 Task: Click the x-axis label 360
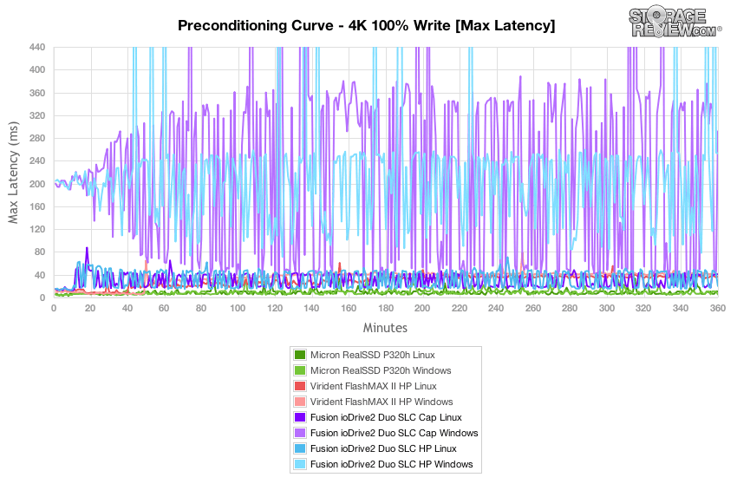click(717, 309)
